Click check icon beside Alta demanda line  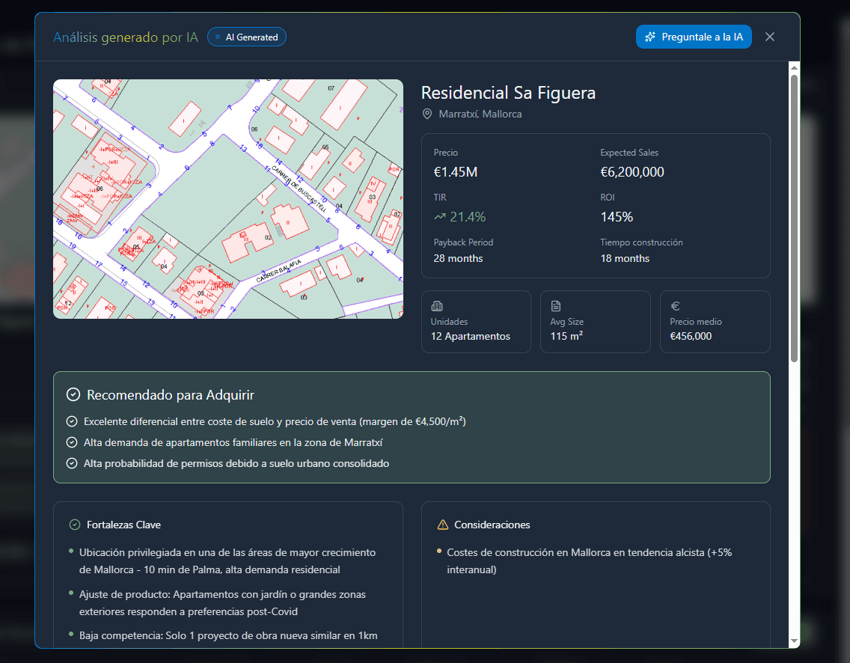[72, 442]
